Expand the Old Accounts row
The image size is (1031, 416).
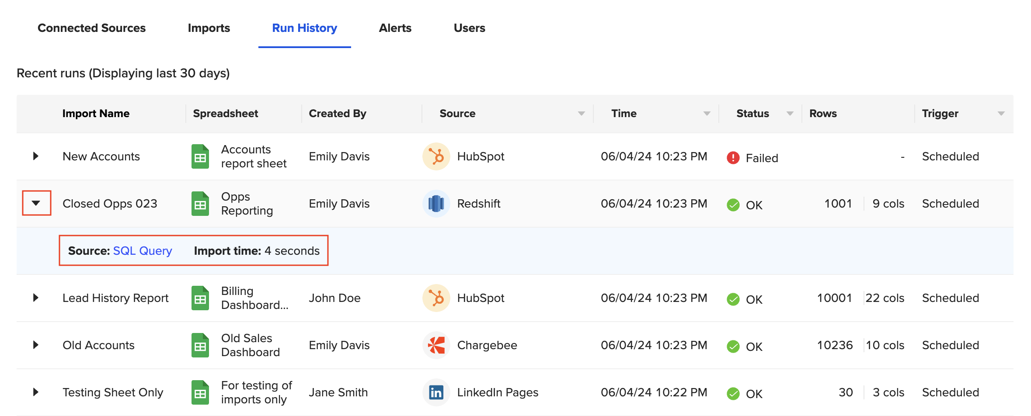(x=36, y=345)
